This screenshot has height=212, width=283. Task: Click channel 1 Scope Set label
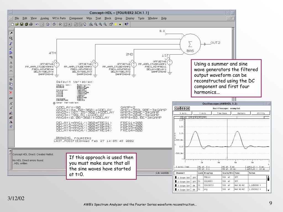pyautogui.click(x=184, y=177)
